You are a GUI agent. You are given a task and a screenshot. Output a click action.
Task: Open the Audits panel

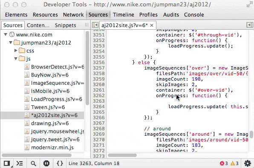pyautogui.click(x=171, y=15)
